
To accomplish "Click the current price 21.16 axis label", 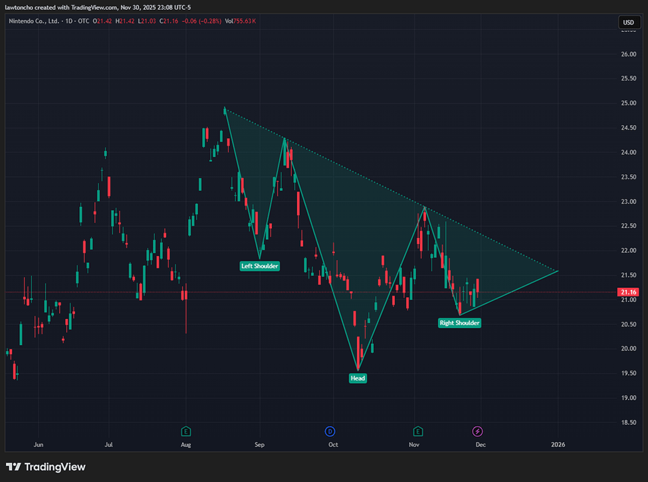I will pos(628,292).
